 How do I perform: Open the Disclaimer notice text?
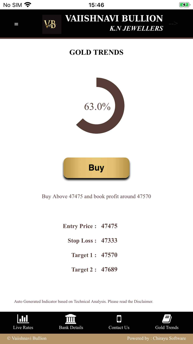84,301
